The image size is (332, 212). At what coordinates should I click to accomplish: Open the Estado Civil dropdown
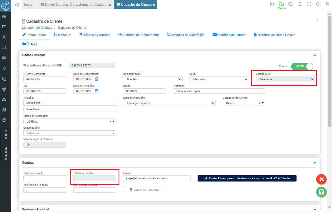pos(285,79)
